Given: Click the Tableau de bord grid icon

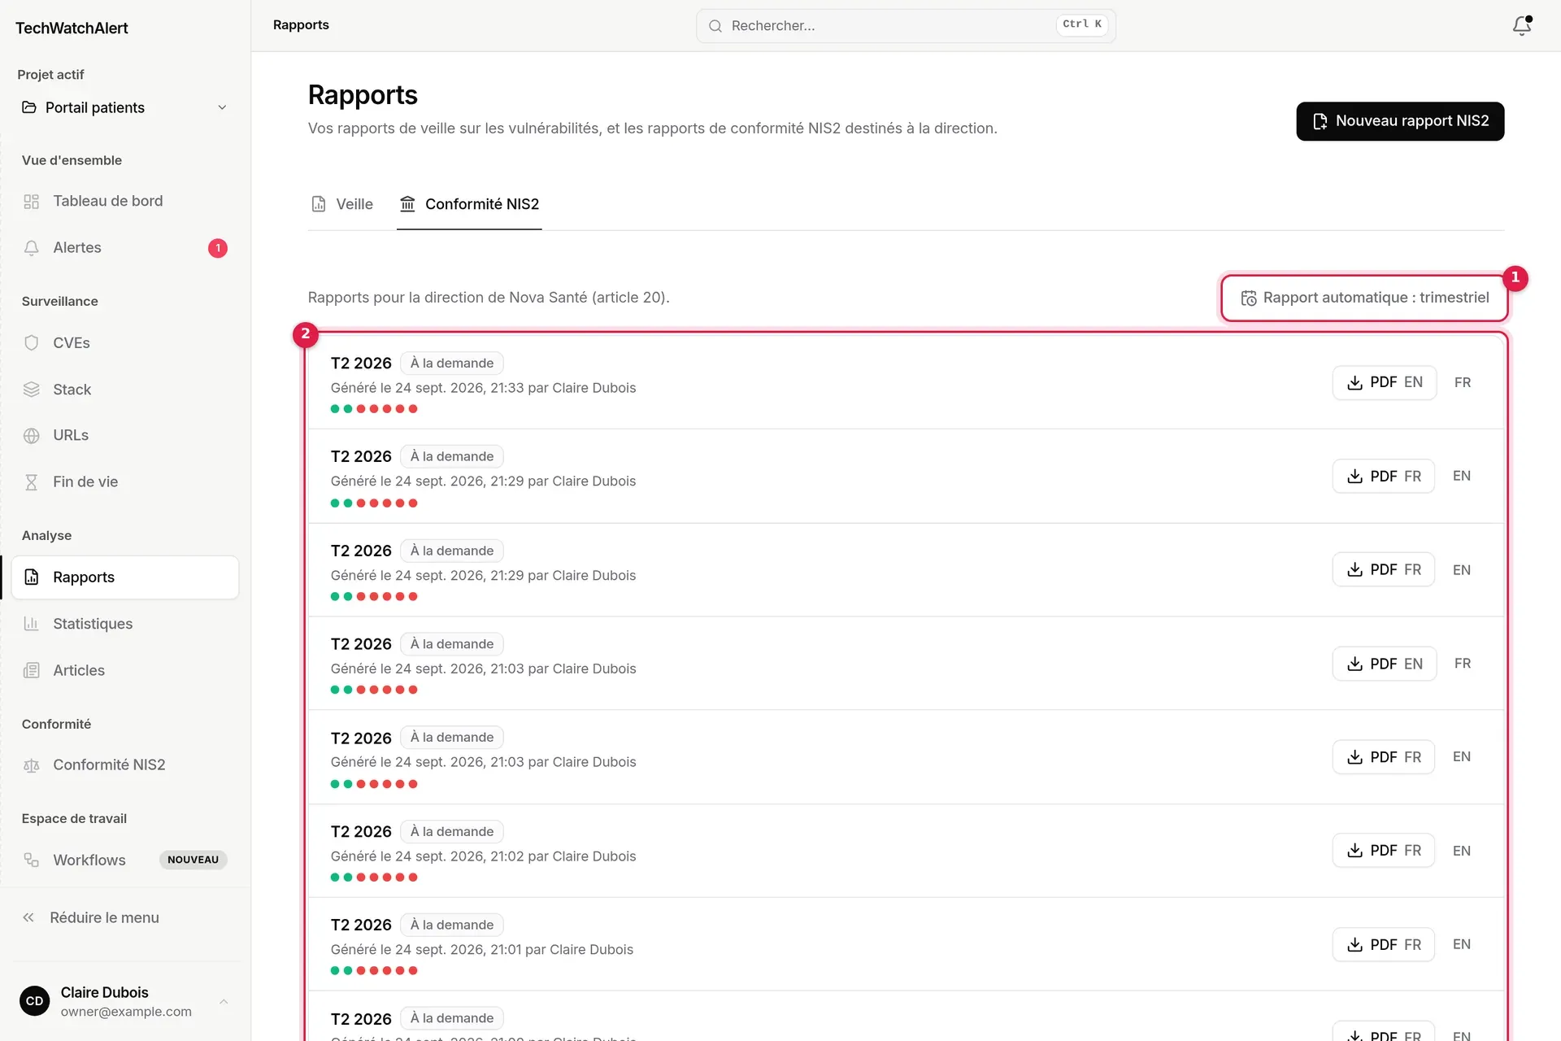Looking at the screenshot, I should (32, 202).
